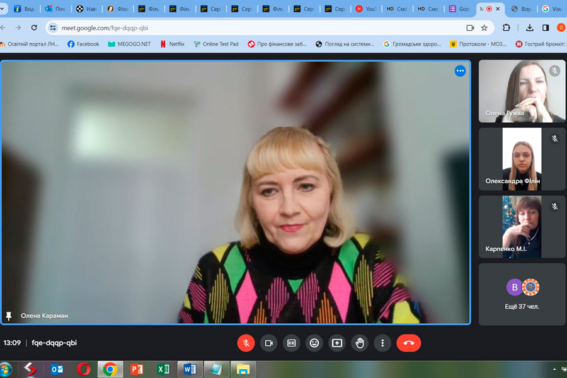Bookmark this page with the star icon

click(484, 28)
